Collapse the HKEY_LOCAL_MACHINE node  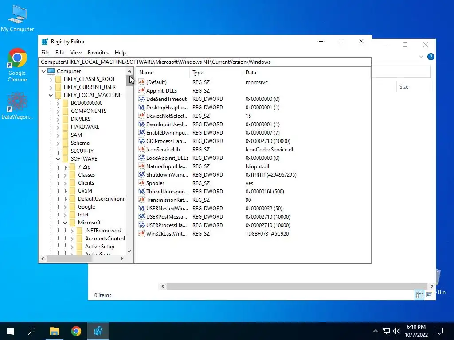point(51,95)
